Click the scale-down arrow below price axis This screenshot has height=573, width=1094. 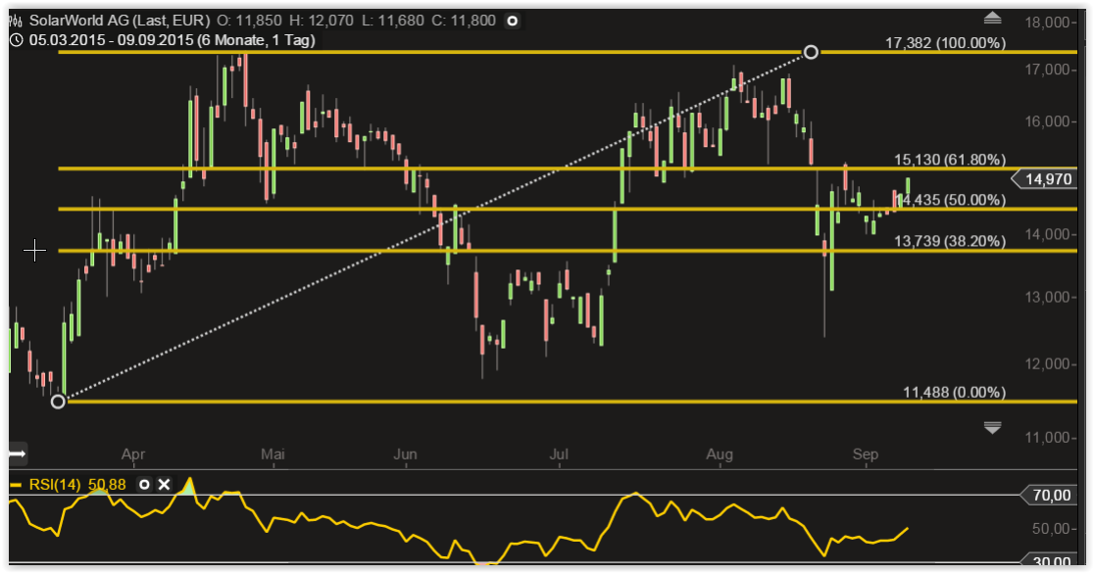pos(992,427)
